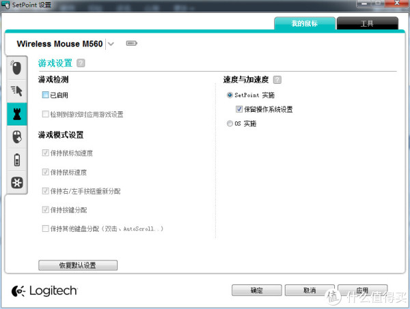This screenshot has height=309, width=410.
Task: Toggle 保持鼠标加速度 checkbox
Action: [46, 153]
